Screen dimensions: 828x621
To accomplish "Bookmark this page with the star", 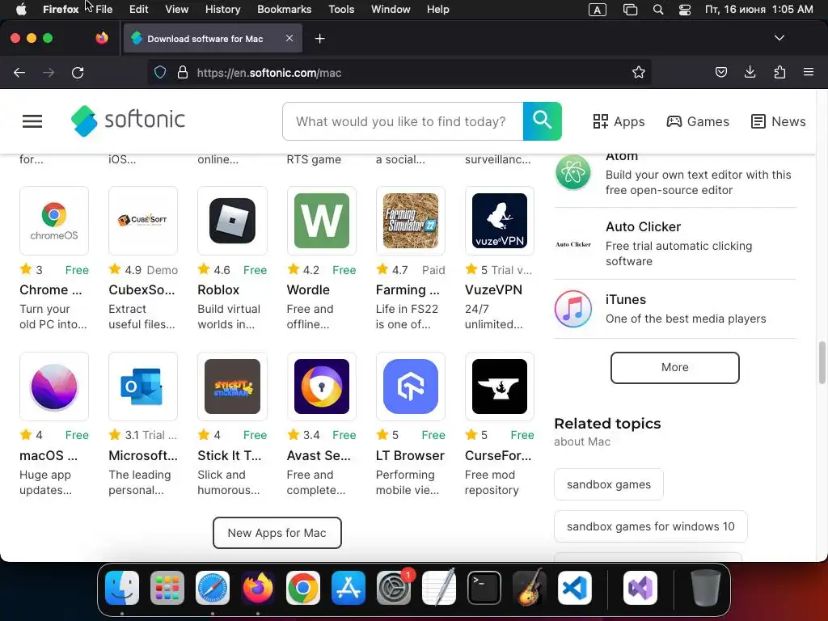I will [x=639, y=72].
